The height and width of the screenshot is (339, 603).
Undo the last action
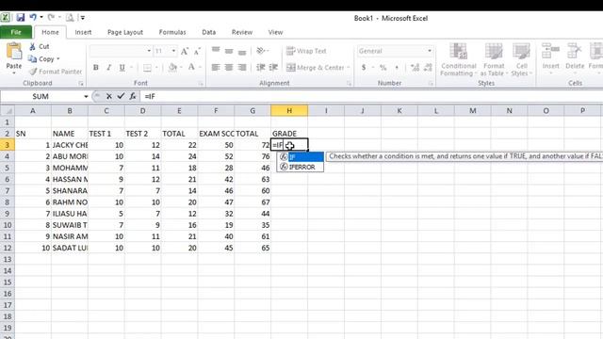pos(33,17)
